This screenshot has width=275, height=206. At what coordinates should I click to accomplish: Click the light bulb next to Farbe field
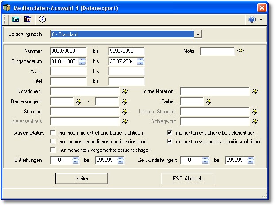coord(208,101)
